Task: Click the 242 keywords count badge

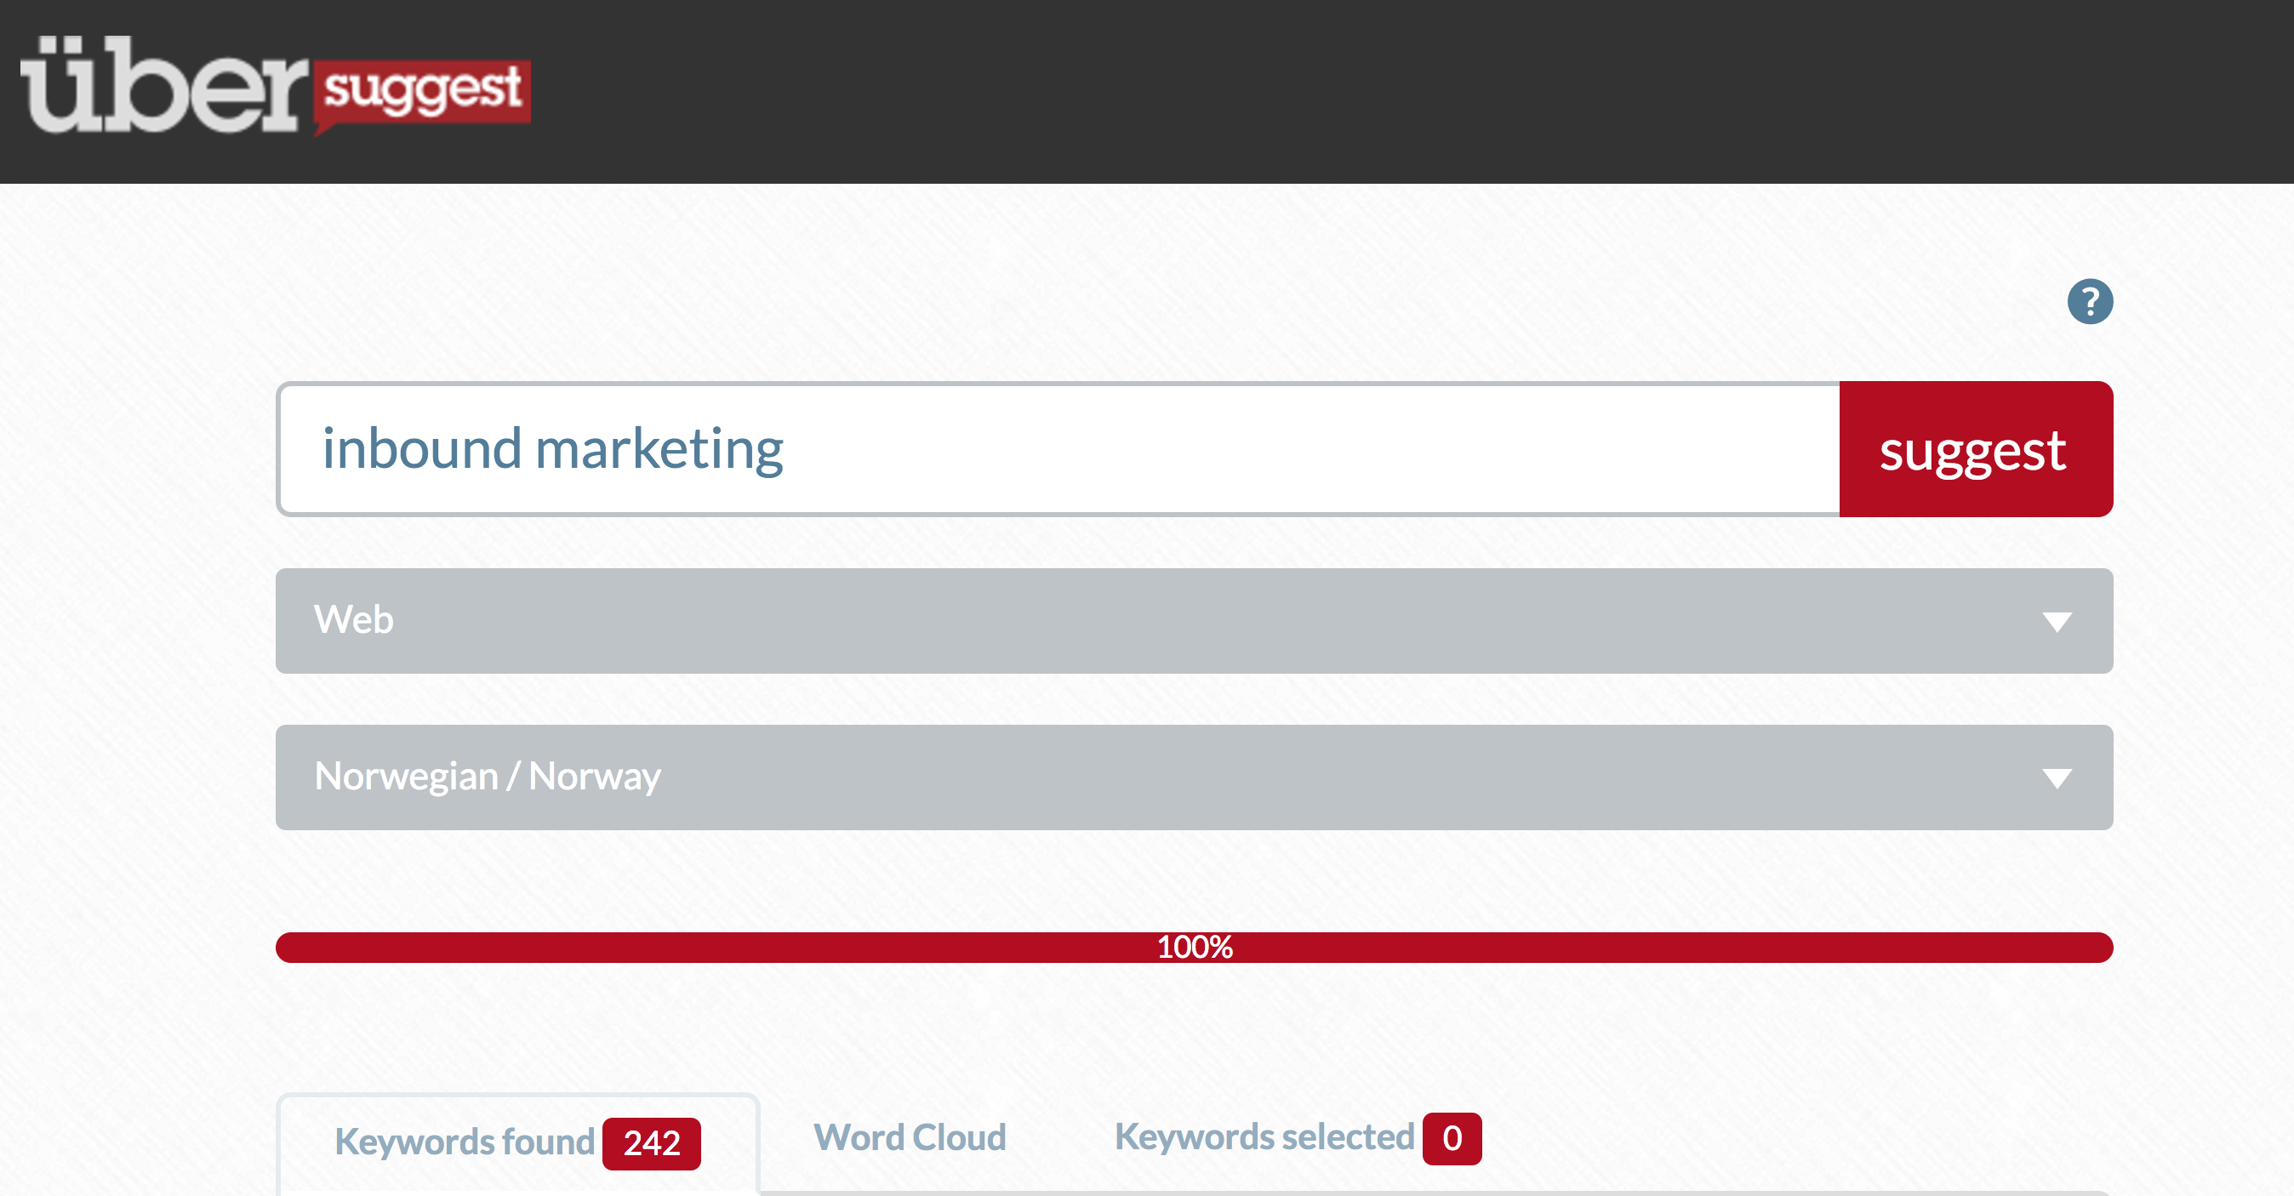Action: [651, 1143]
